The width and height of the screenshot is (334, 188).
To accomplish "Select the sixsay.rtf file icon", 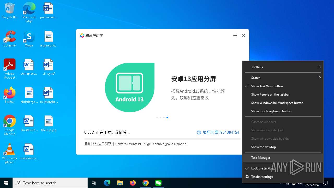I will 49,67.
